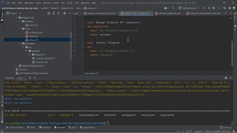Add a new terminal tab
237x133 pixels.
[30, 78]
